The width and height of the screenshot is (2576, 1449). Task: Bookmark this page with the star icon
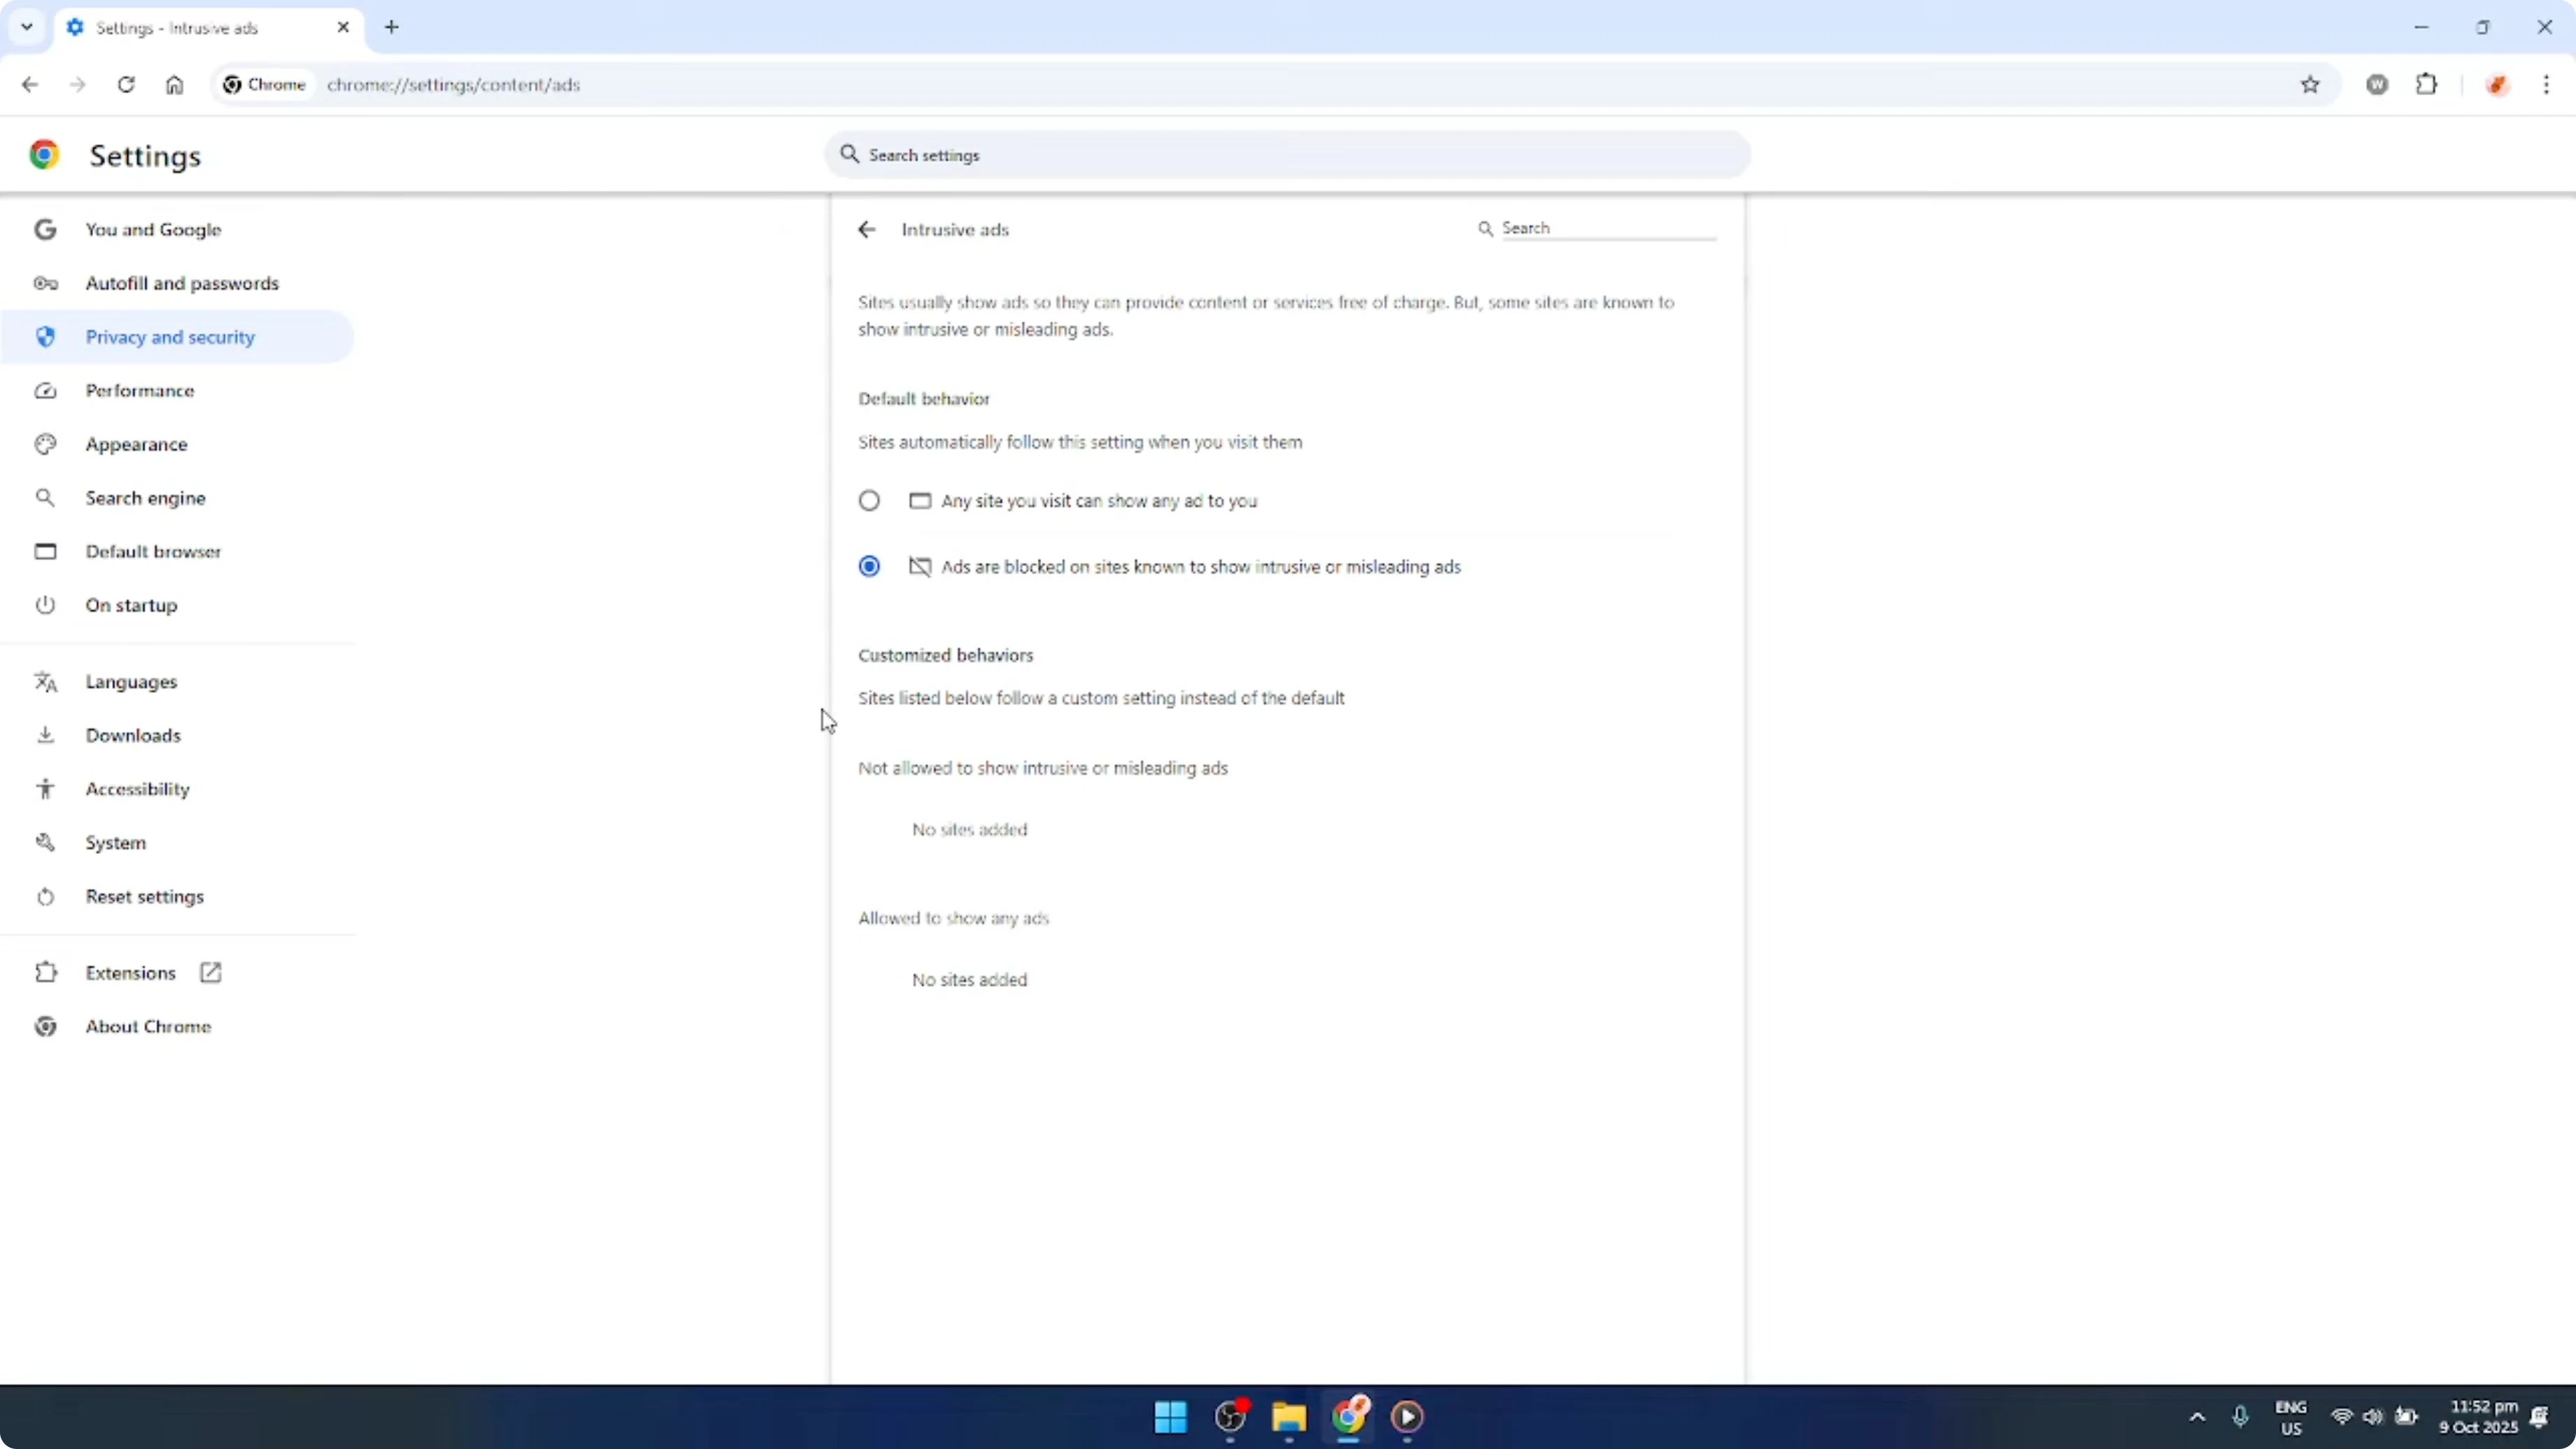(2311, 84)
